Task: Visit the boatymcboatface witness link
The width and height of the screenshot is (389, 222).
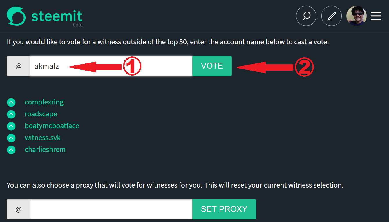Action: click(52, 126)
